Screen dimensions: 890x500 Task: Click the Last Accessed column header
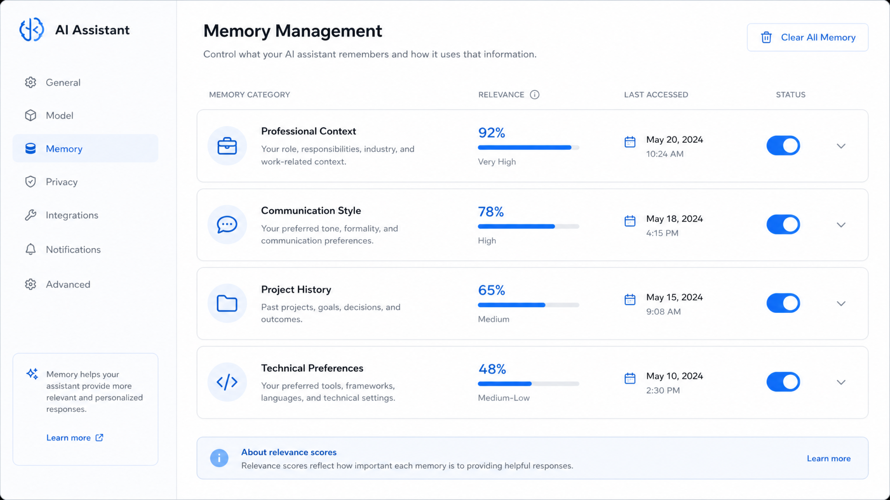coord(656,95)
